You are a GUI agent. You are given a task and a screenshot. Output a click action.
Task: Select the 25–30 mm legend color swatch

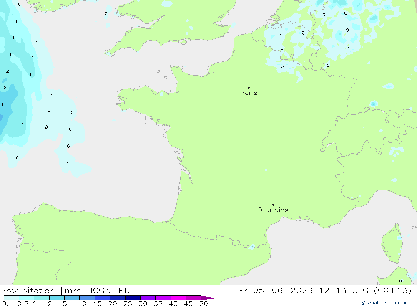click(133, 298)
